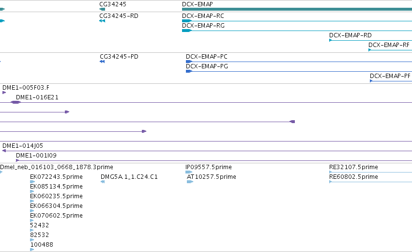The image size is (412, 252).
Task: Click the EK060235.5prime arrow glyph
Action: coord(32,201)
